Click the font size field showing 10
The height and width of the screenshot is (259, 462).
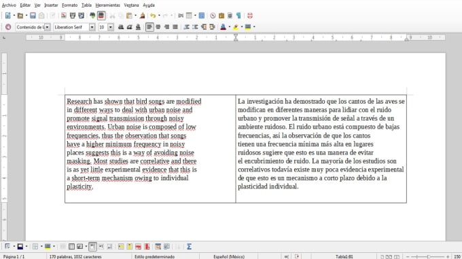pyautogui.click(x=103, y=27)
